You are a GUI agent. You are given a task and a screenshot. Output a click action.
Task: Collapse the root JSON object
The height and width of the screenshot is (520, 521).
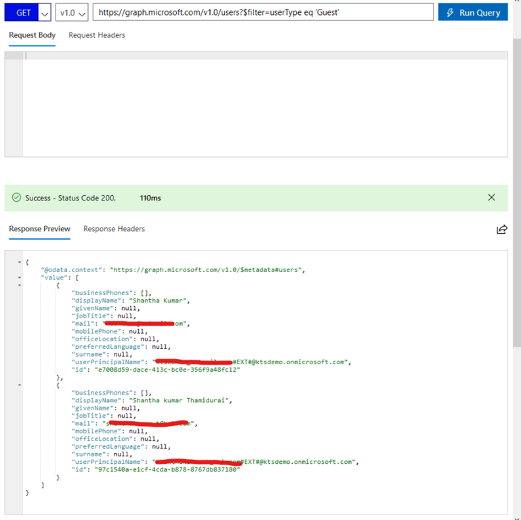20,261
